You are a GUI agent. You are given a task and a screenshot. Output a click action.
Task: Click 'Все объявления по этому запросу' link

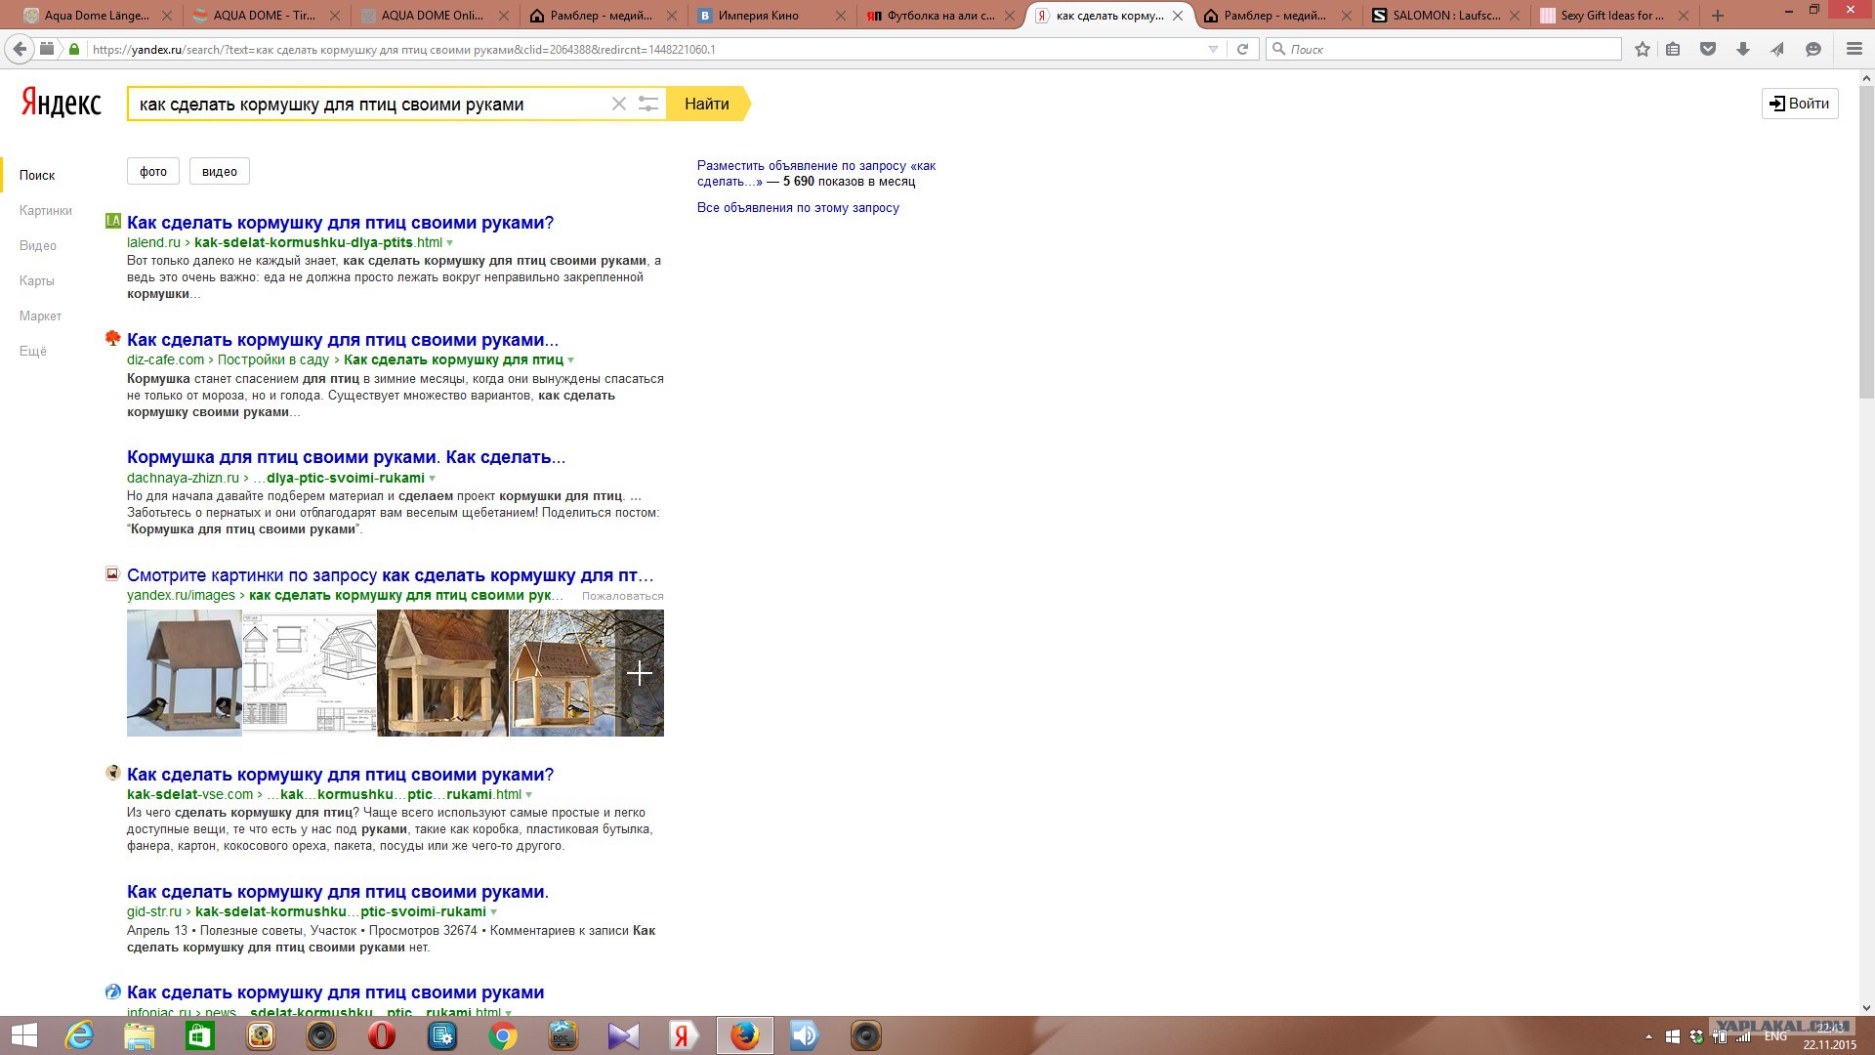[798, 208]
